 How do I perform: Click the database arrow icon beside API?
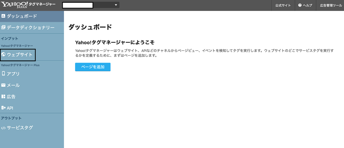tap(3, 108)
